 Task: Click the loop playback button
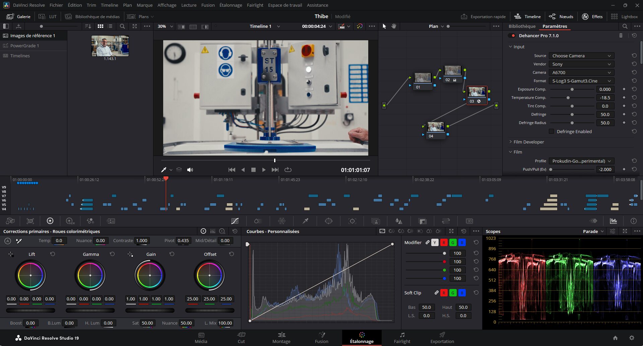pyautogui.click(x=288, y=170)
